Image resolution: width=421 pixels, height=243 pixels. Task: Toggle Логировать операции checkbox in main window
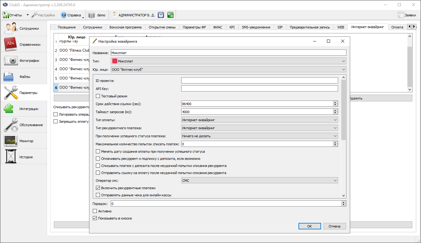pyautogui.click(x=56, y=114)
